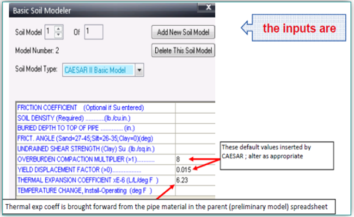Click the Soil Model number field
Viewport: 354px width, 217px height.
(x=50, y=32)
